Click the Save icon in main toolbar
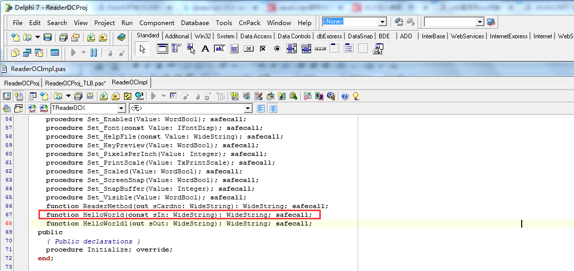 pyautogui.click(x=48, y=37)
